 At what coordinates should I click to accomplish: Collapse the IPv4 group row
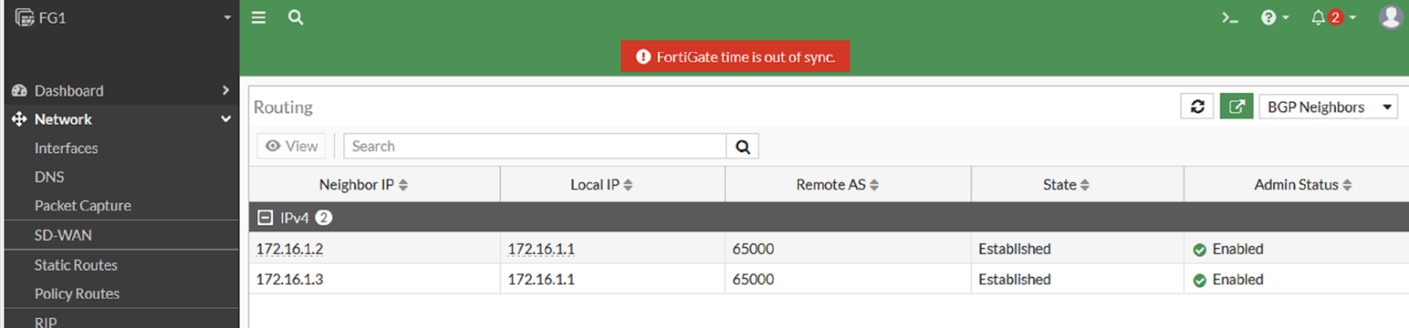pos(265,218)
